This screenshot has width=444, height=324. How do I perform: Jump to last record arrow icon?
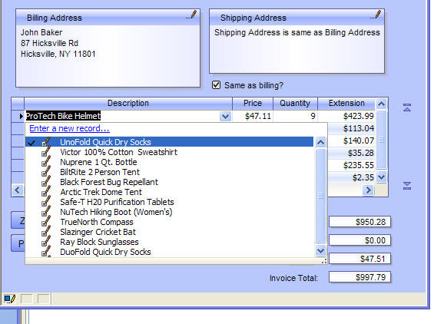tap(407, 186)
